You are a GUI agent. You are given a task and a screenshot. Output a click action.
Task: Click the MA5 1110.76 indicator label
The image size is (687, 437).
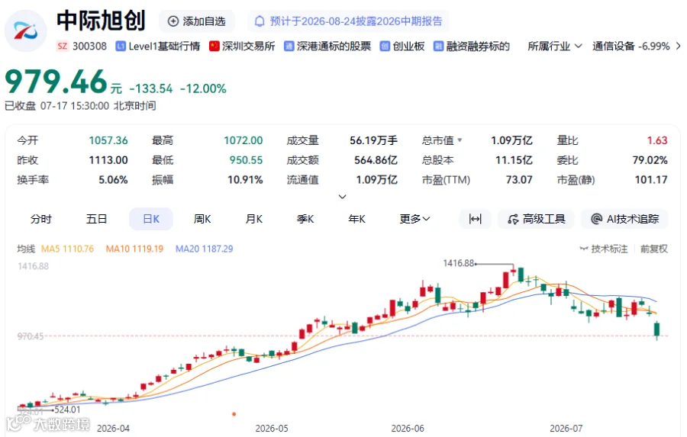coord(67,249)
